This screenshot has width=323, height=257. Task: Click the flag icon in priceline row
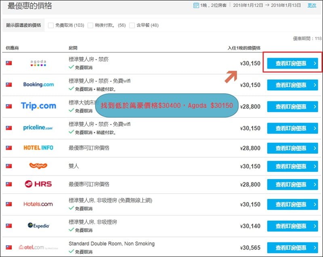coord(9,128)
